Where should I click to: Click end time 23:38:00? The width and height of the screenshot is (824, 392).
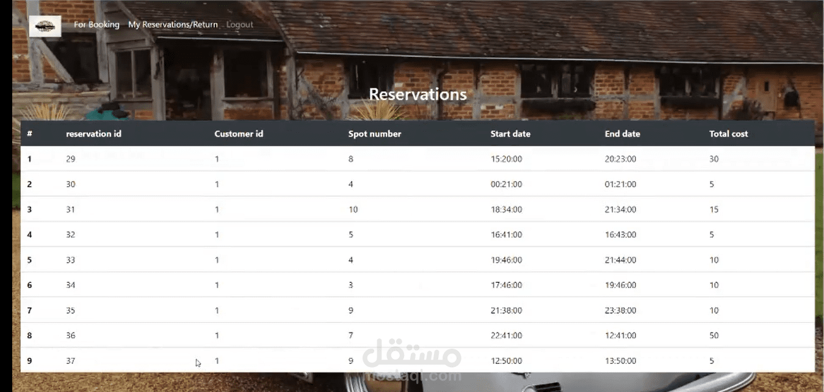(x=621, y=311)
